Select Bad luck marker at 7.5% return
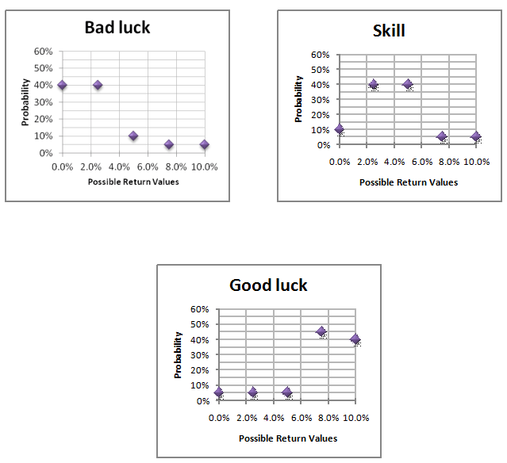This screenshot has height=463, width=507. tap(169, 144)
